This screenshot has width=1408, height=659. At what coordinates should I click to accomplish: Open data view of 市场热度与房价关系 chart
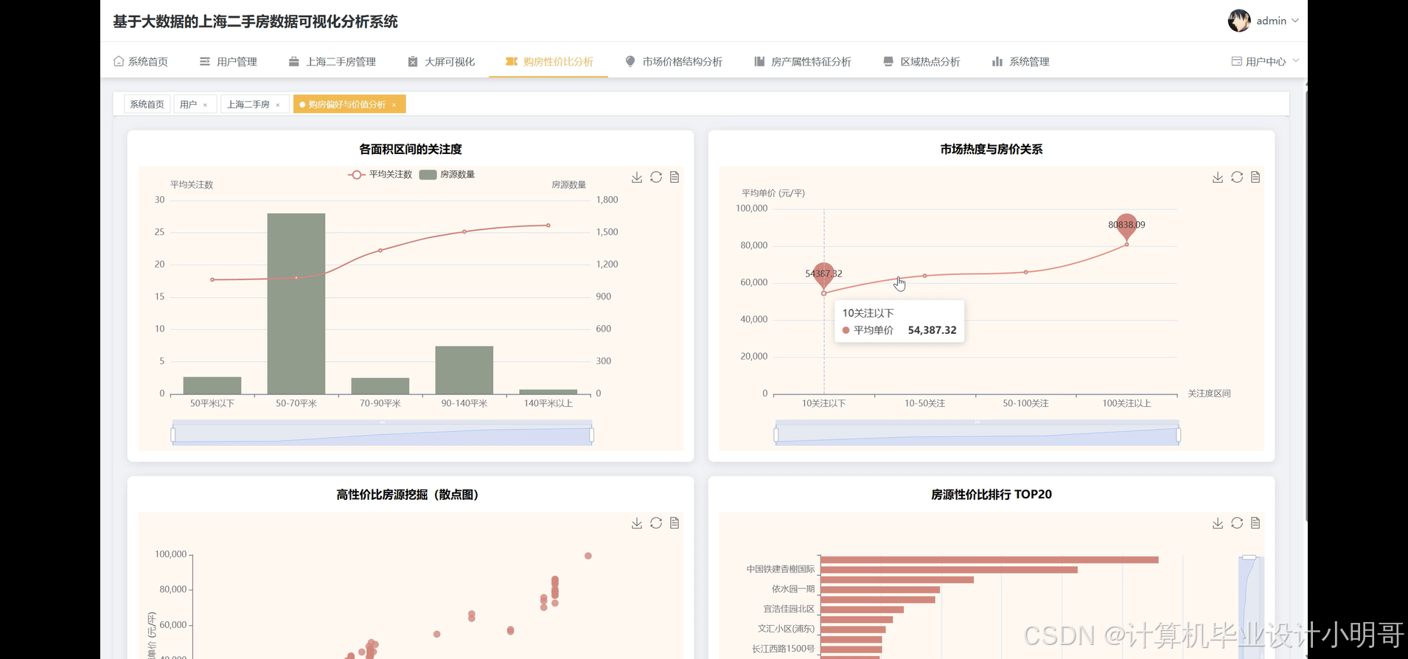point(1255,177)
